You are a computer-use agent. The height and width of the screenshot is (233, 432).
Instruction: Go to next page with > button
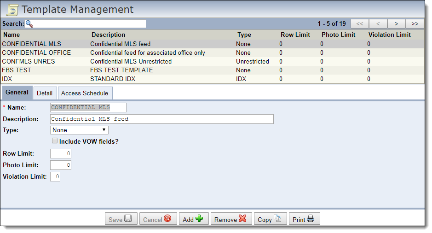pyautogui.click(x=397, y=23)
